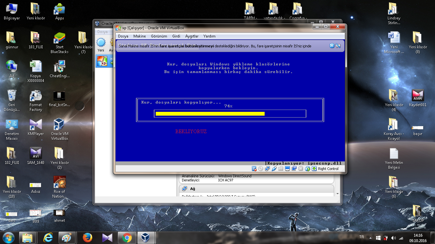Click the 'Right Control' host key text
The image size is (435, 244).
(328, 169)
